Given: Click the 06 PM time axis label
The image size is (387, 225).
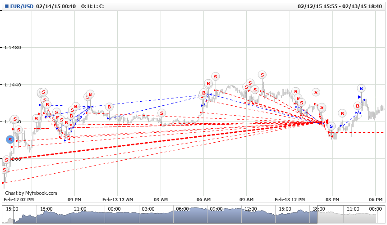Looking at the screenshot, I should 376,199.
